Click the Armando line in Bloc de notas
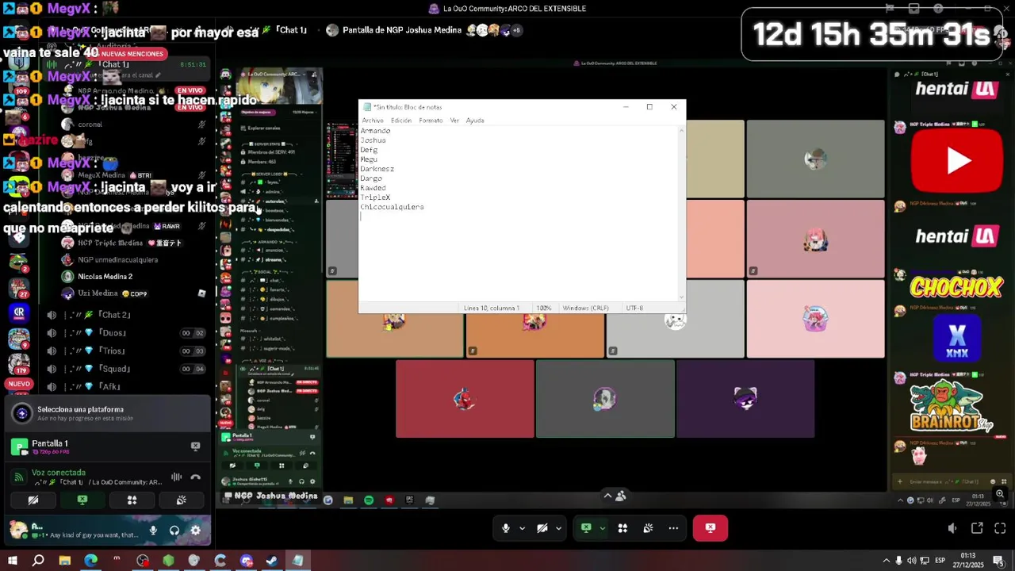The height and width of the screenshot is (571, 1015). coord(375,131)
